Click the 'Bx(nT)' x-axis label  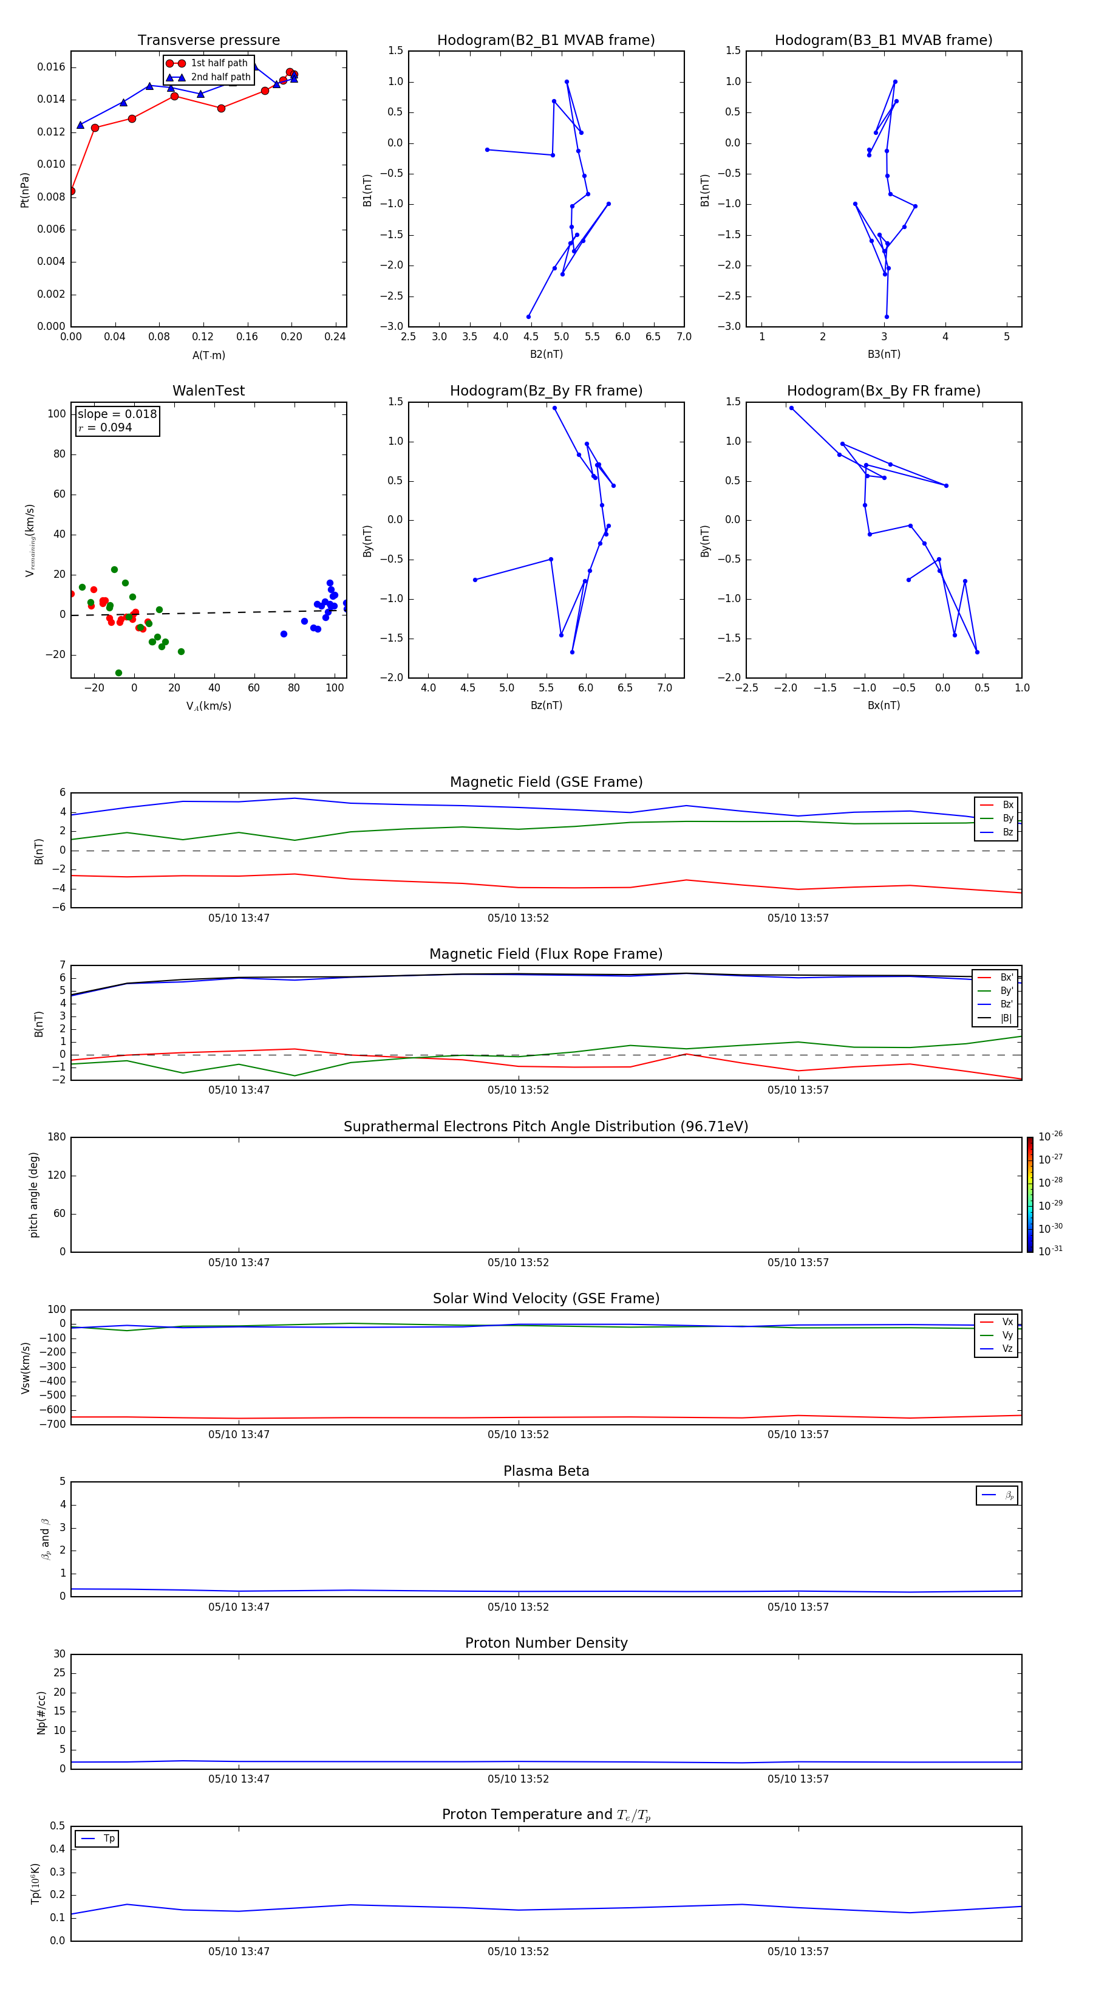[x=884, y=706]
